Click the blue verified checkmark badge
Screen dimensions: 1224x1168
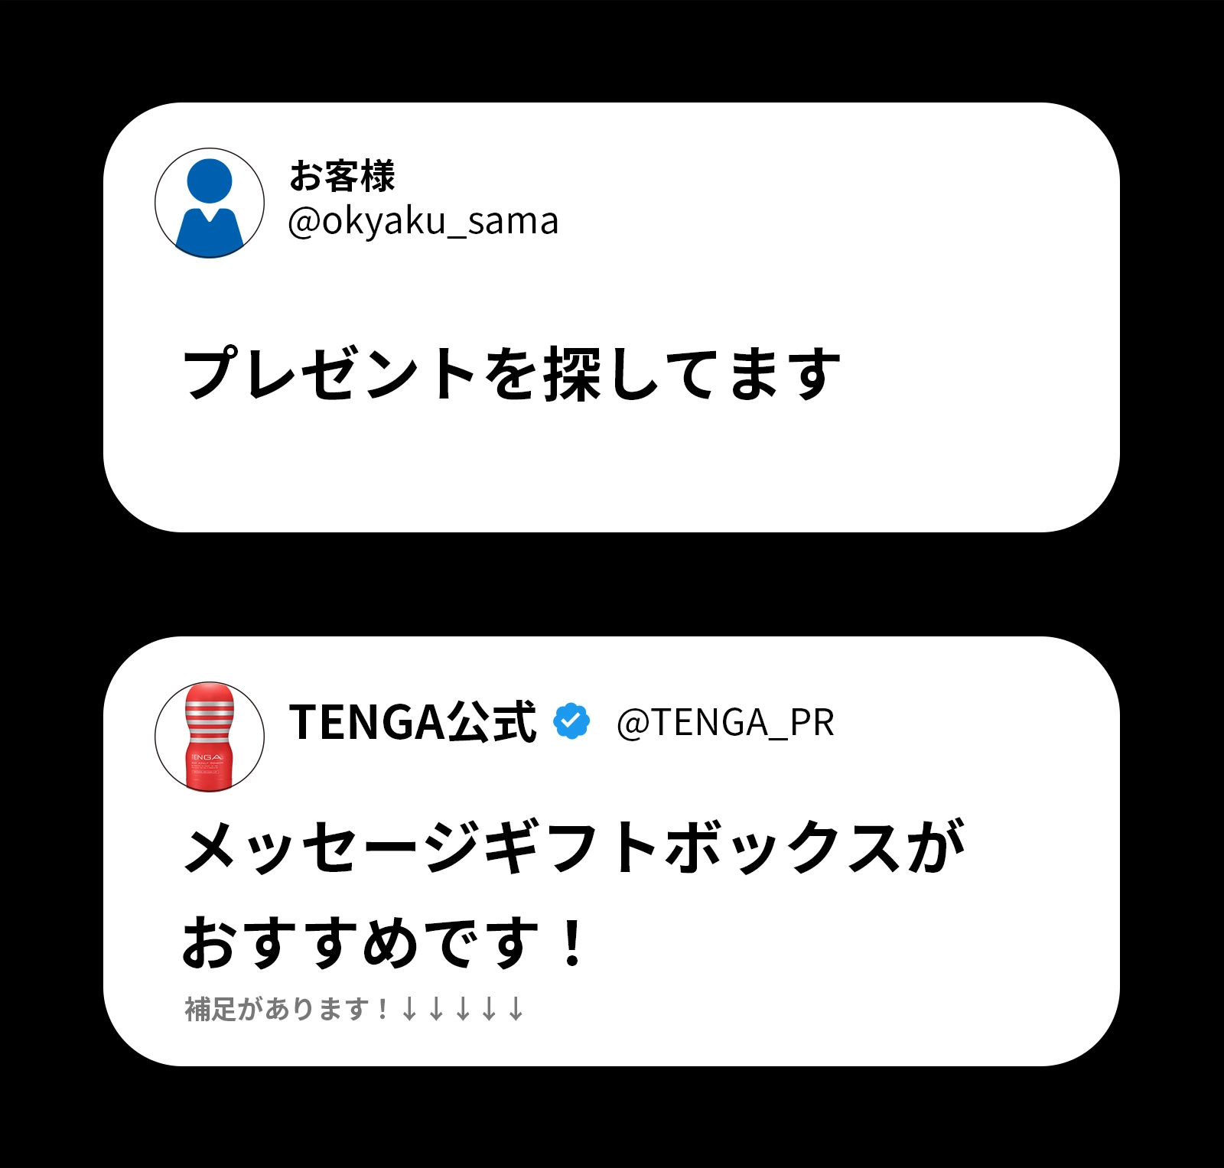[x=571, y=721]
